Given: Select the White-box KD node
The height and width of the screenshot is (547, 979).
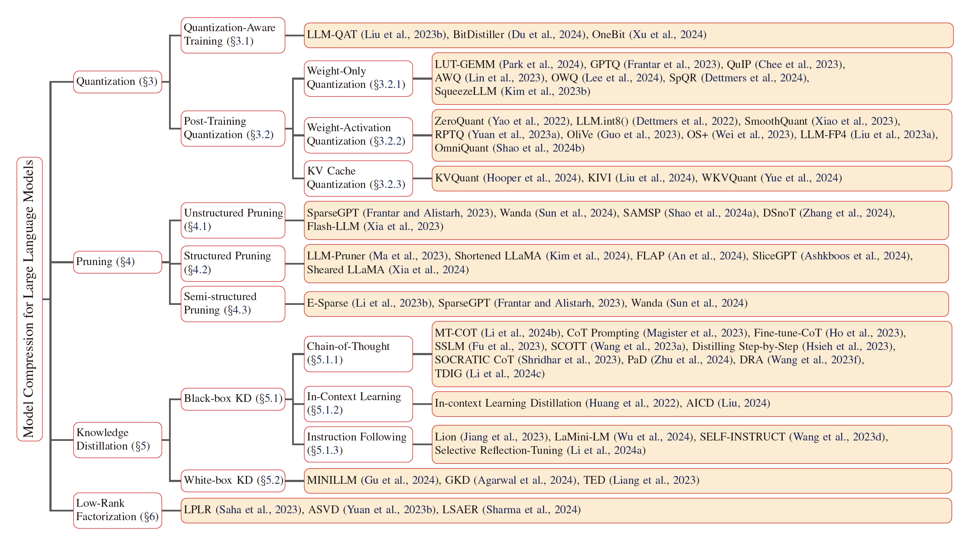Looking at the screenshot, I should pyautogui.click(x=233, y=481).
